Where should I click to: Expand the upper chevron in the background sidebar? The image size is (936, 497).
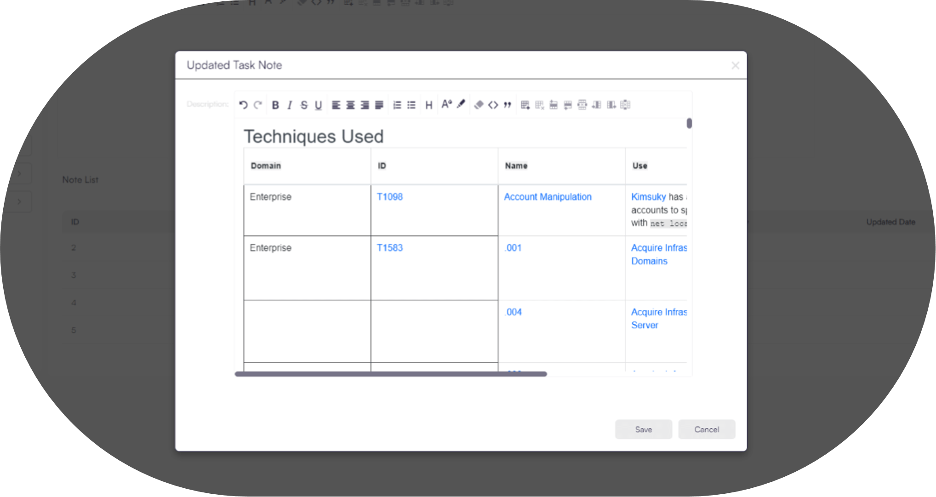[x=19, y=173]
